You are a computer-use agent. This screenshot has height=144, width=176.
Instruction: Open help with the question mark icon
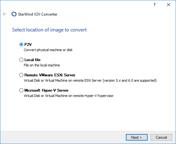(155, 5)
